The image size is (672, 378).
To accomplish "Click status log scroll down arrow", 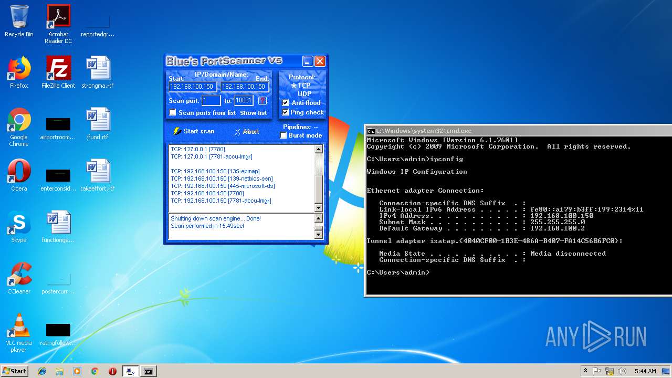I will pyautogui.click(x=318, y=234).
